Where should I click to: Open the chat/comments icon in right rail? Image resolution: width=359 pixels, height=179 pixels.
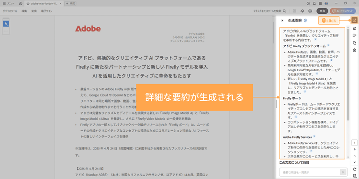pos(354,28)
